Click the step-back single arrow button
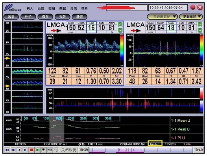This screenshot has width=207, height=156. point(19,150)
